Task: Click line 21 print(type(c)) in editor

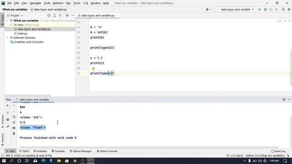Action: pyautogui.click(x=102, y=73)
